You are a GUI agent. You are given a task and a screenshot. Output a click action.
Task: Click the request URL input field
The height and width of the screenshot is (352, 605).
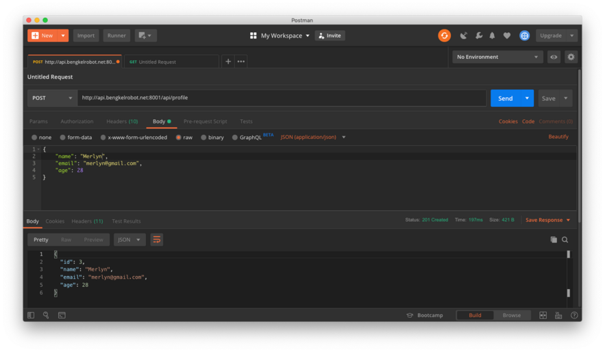[x=281, y=98]
